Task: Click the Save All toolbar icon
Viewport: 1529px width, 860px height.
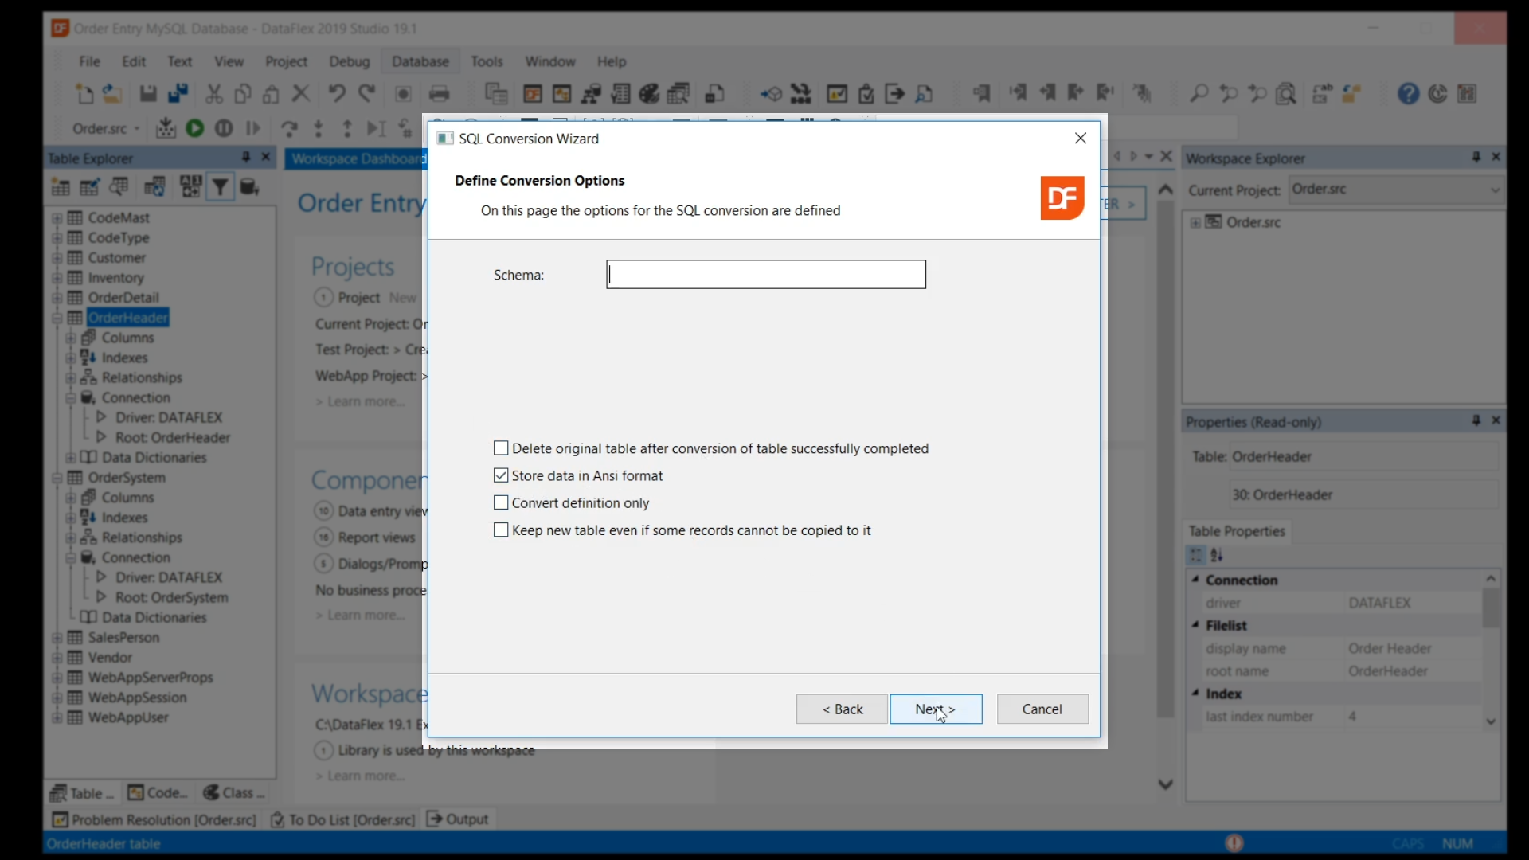Action: [x=178, y=94]
